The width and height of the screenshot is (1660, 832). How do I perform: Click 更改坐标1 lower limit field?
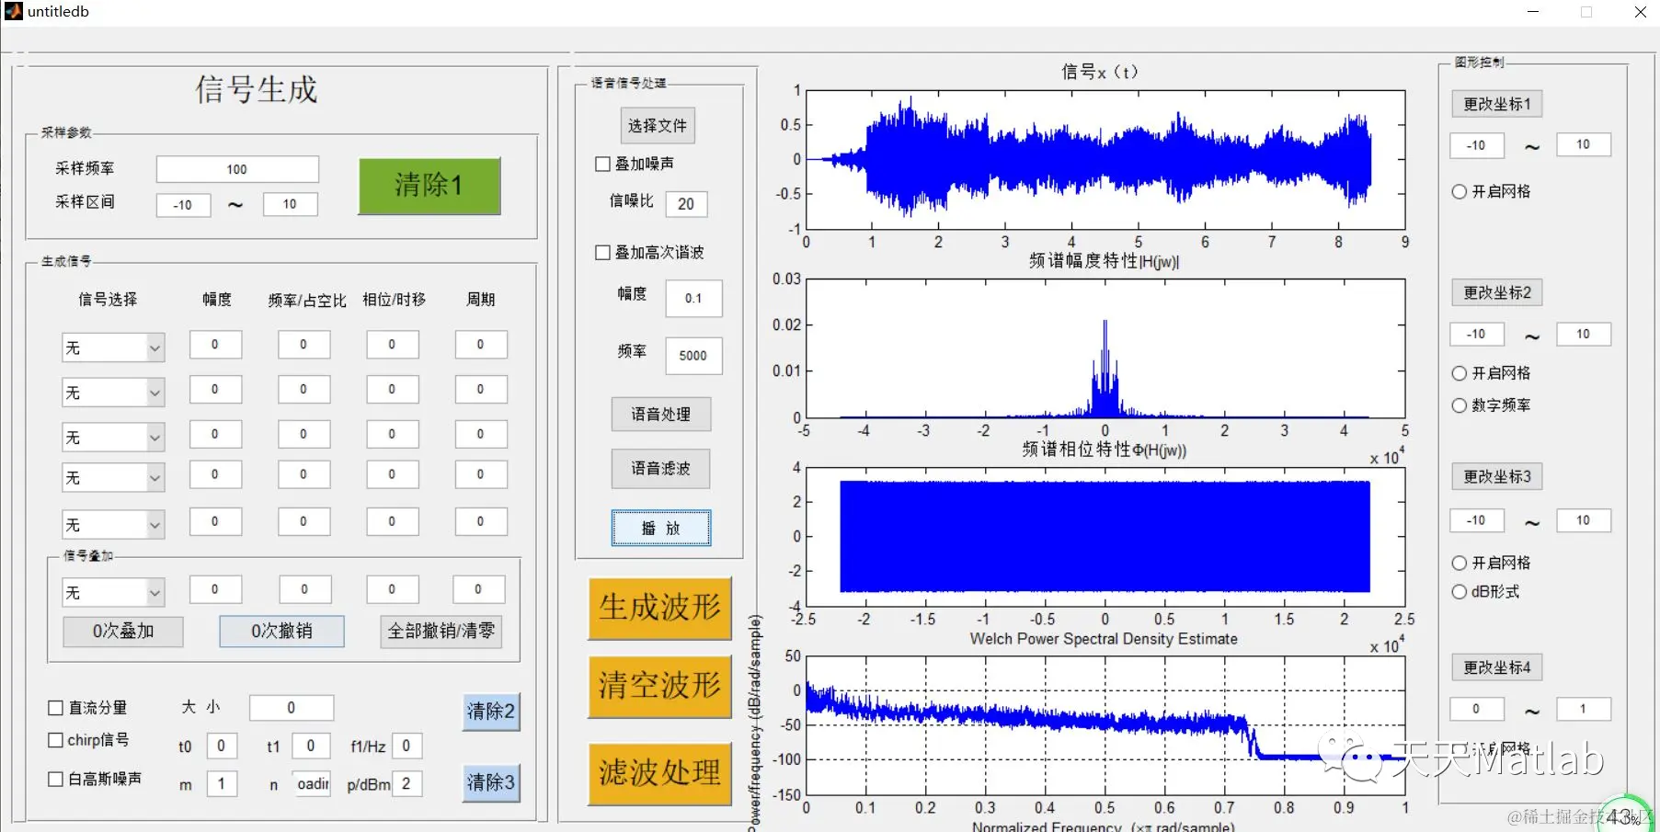point(1476,145)
